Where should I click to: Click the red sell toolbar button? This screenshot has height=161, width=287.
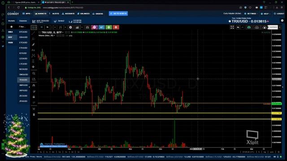point(116,27)
